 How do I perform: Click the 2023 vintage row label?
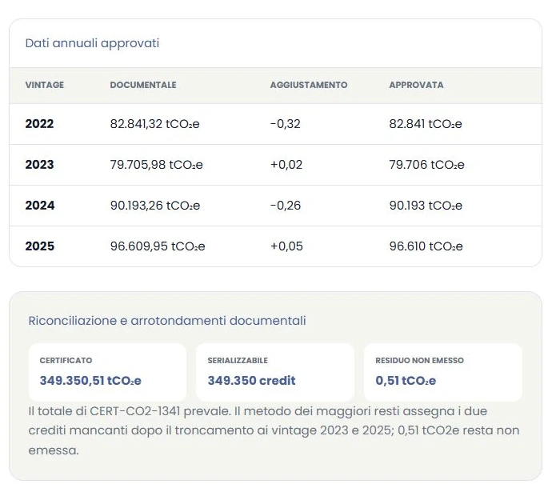coord(39,165)
